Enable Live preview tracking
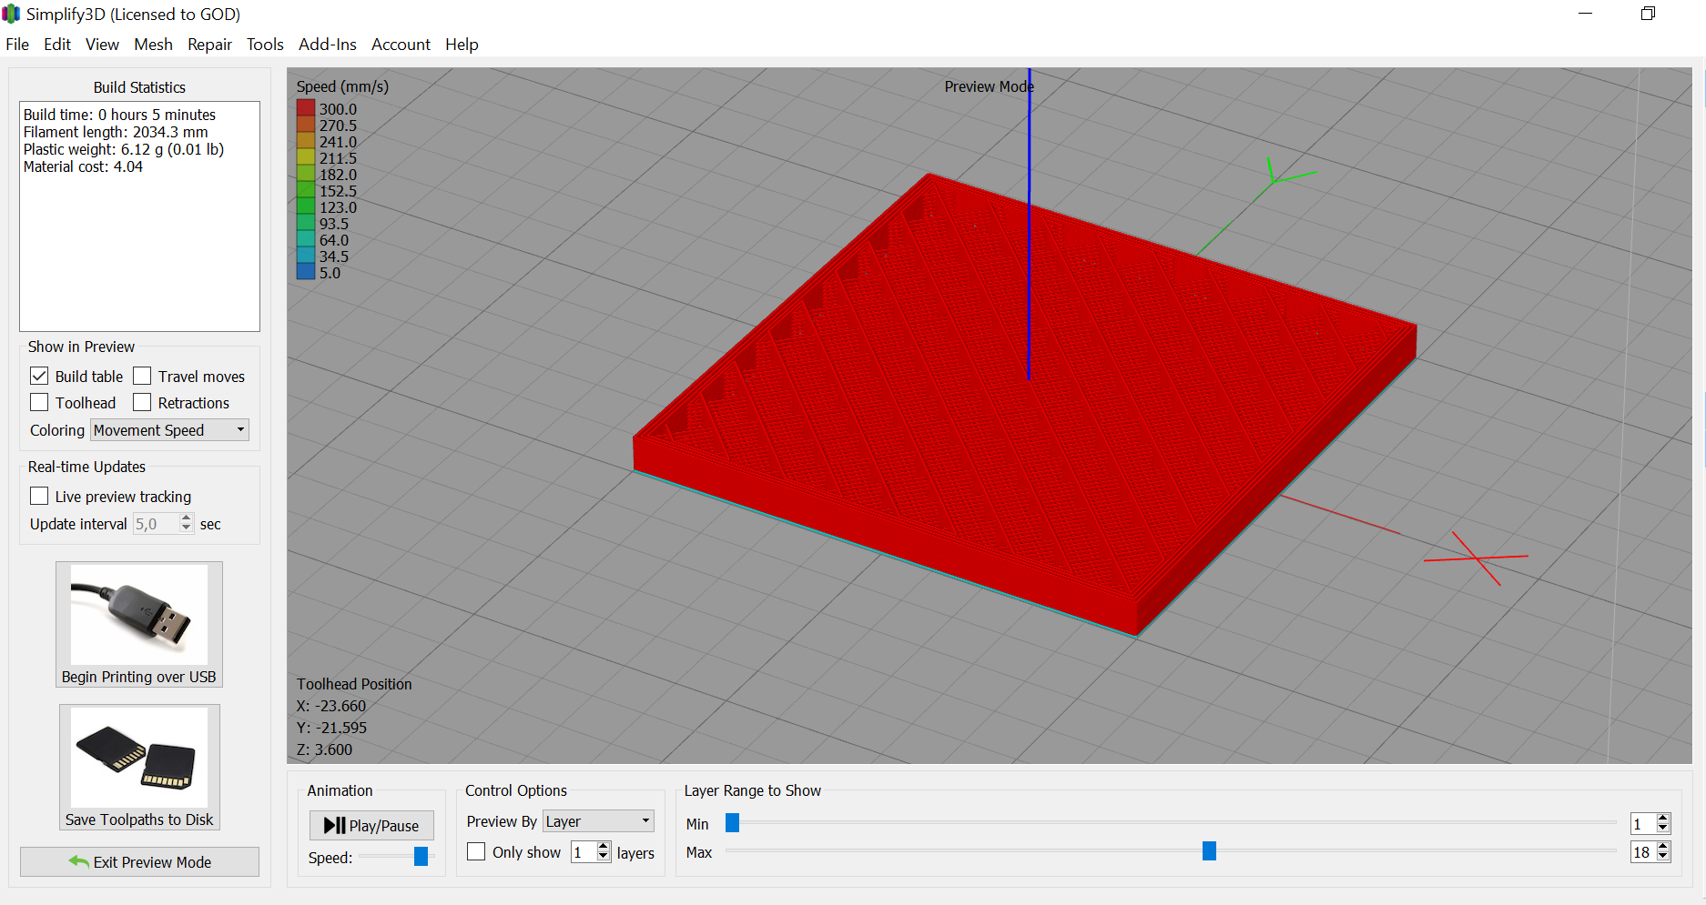 [x=39, y=496]
